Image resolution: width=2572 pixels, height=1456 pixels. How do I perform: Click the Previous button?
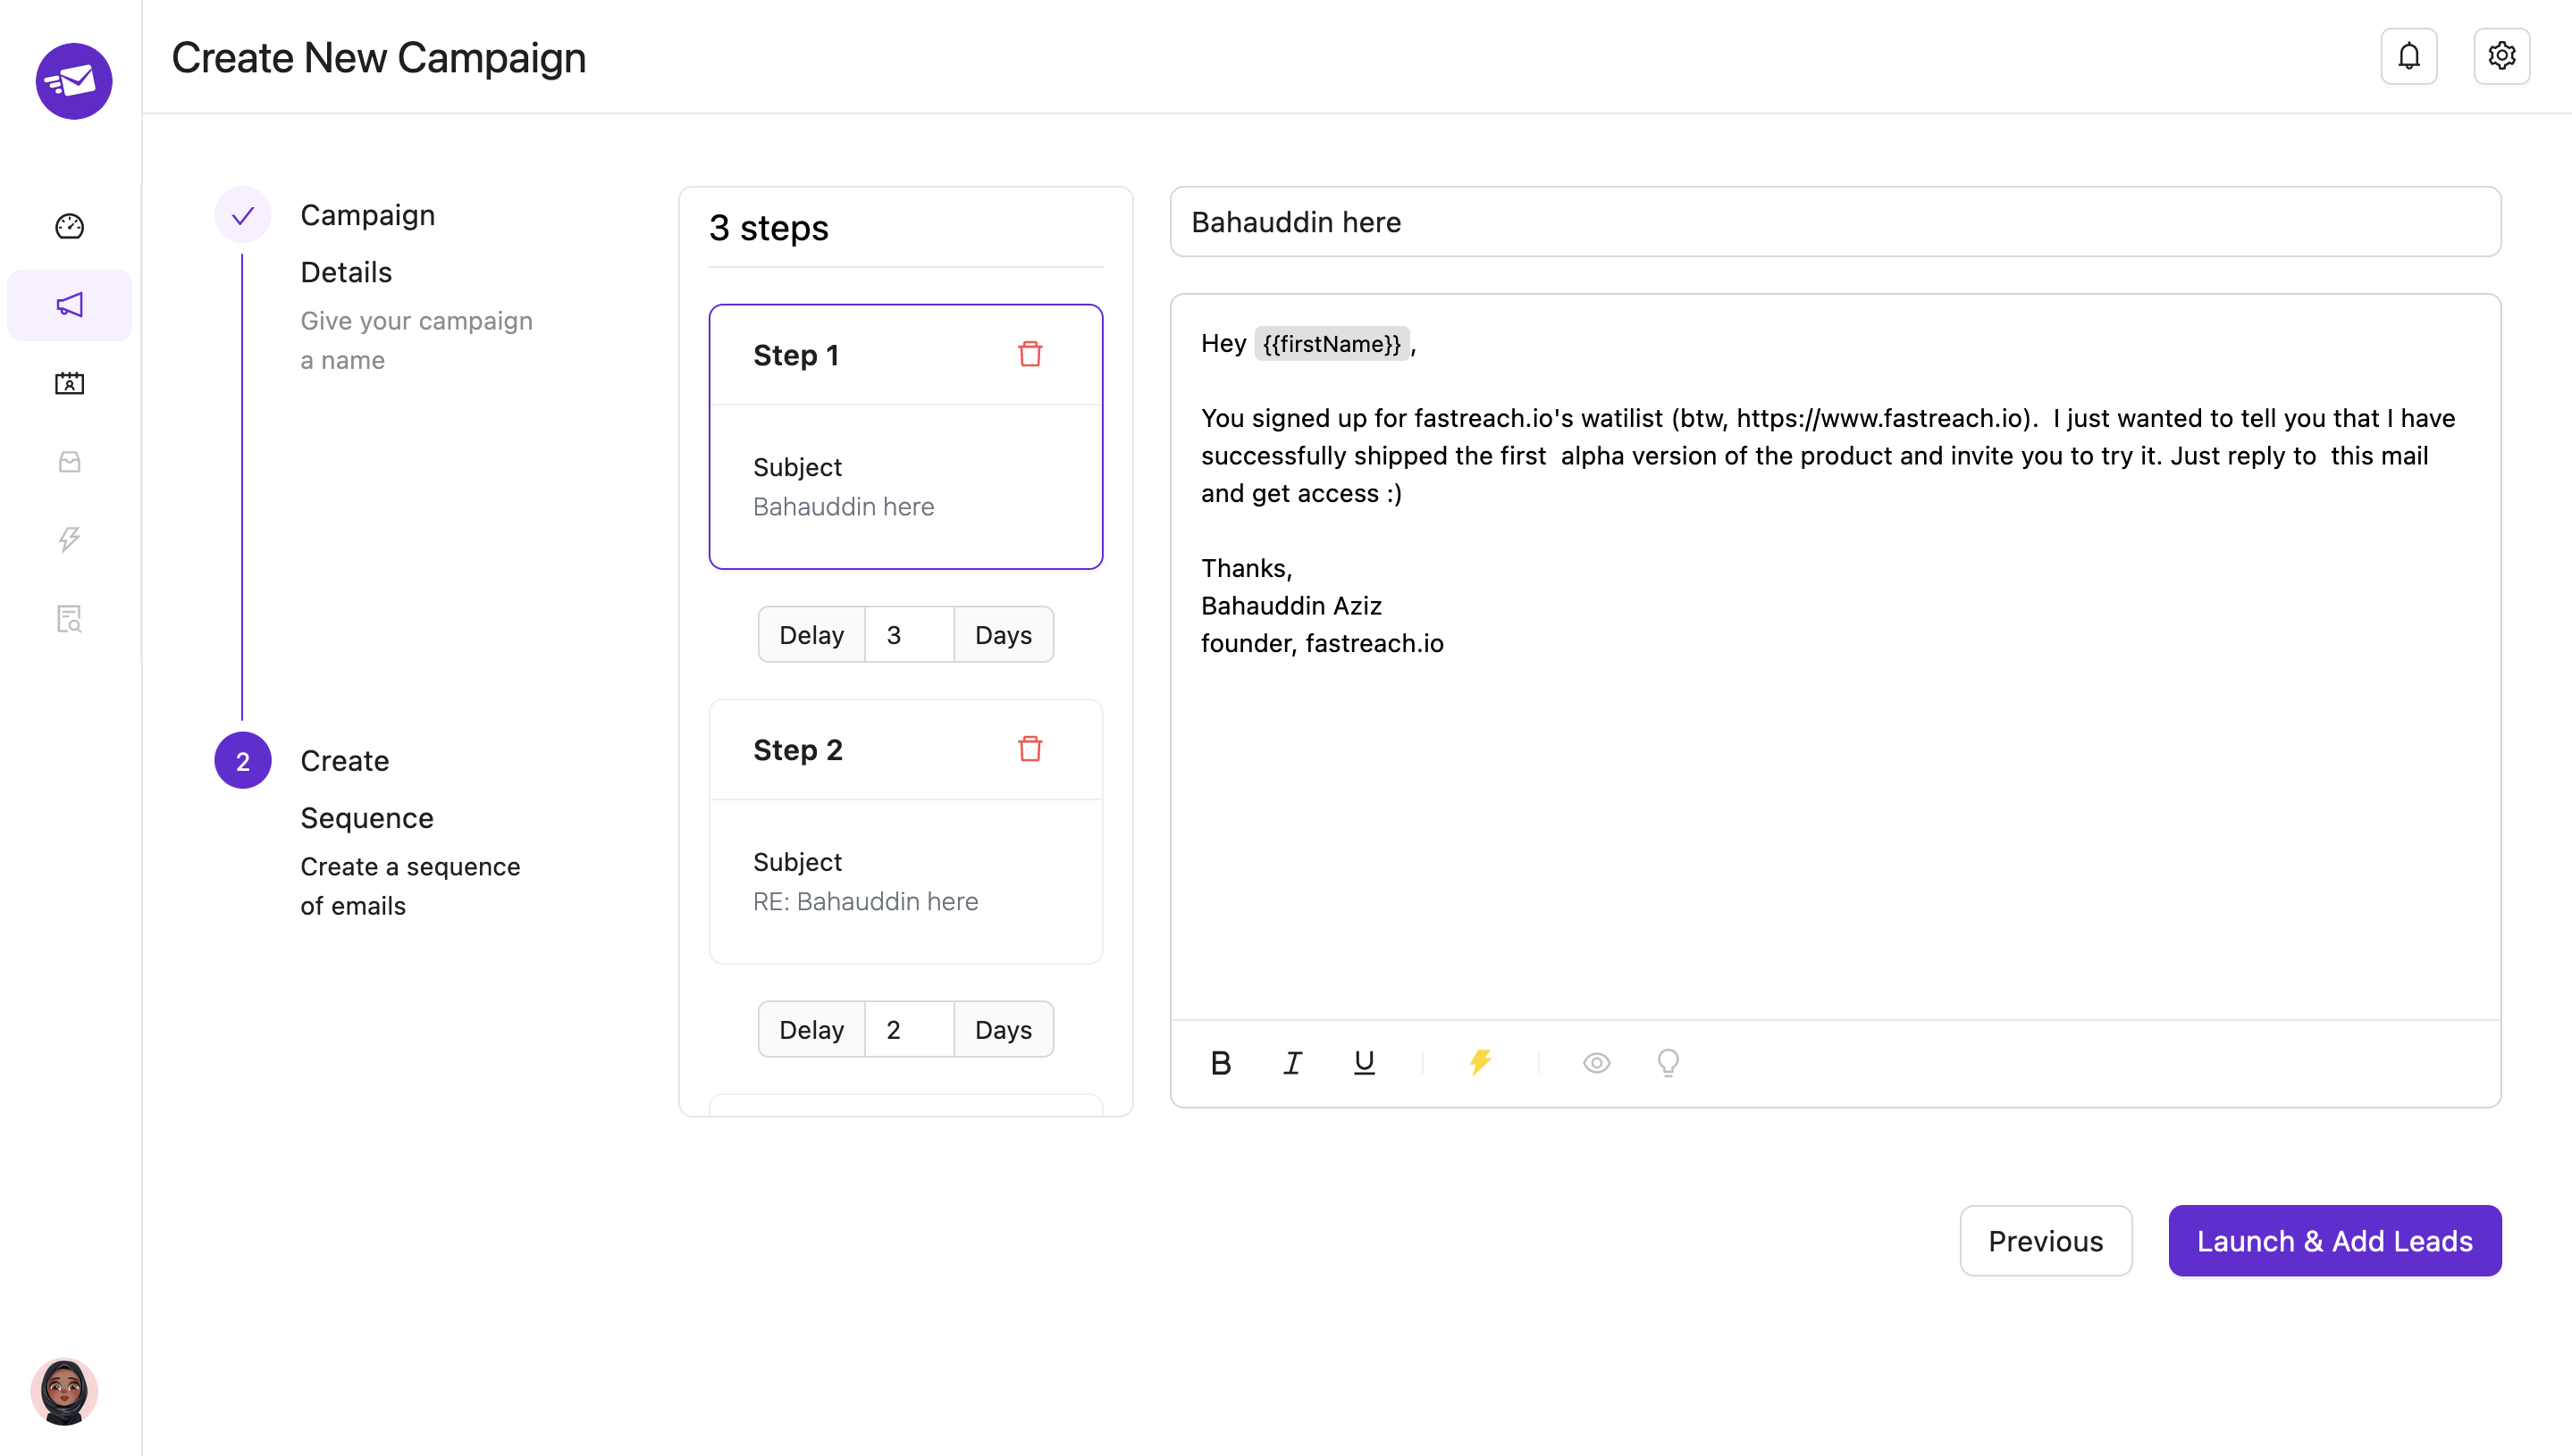[2045, 1240]
